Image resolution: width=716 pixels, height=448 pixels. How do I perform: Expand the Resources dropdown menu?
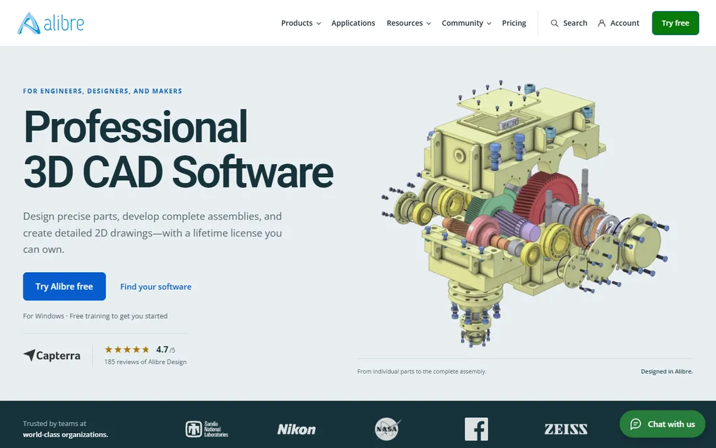pos(409,23)
